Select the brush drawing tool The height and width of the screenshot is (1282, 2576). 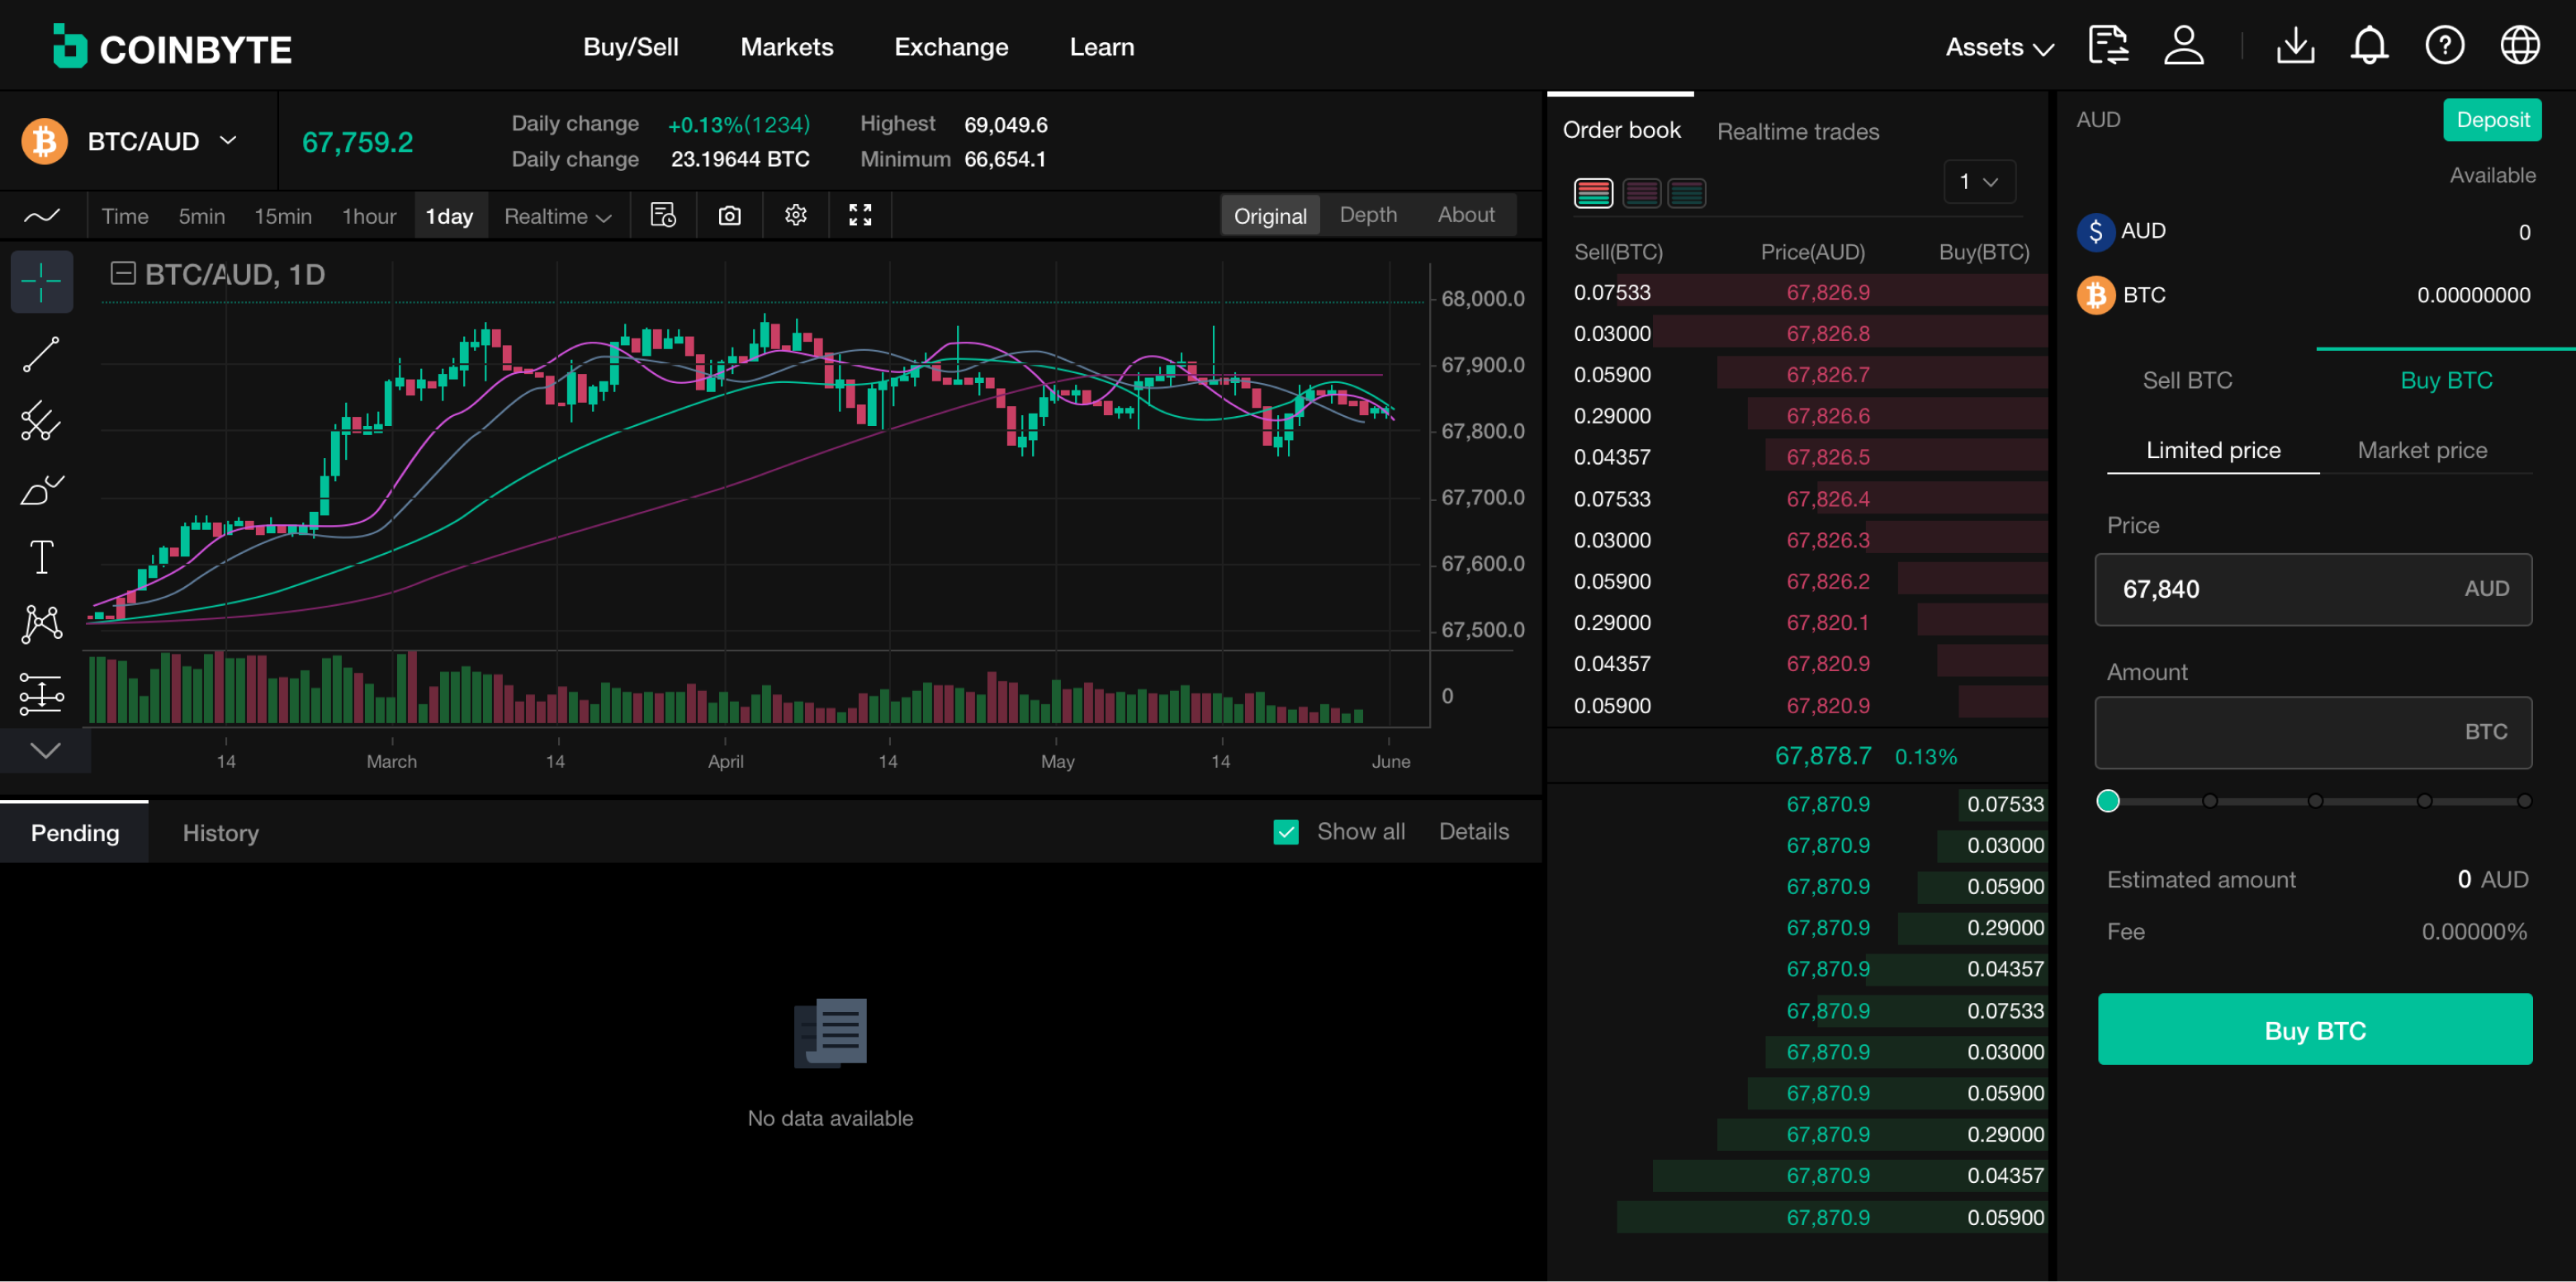click(41, 489)
